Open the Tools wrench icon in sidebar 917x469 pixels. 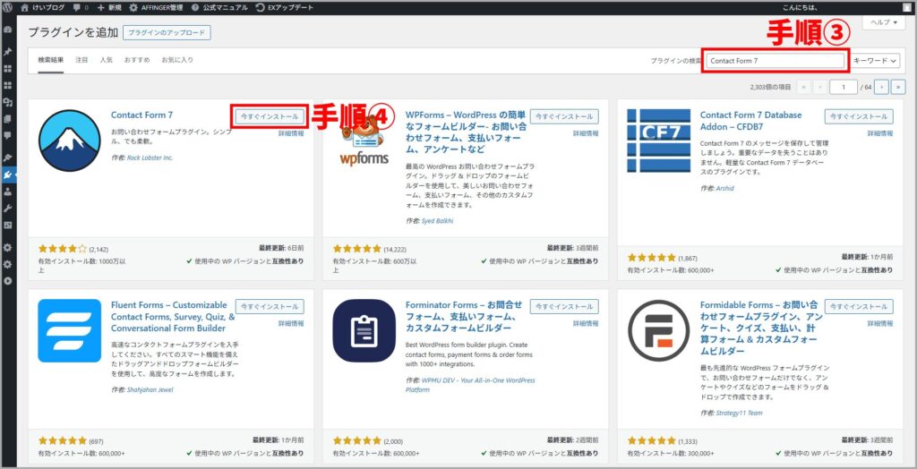point(8,208)
